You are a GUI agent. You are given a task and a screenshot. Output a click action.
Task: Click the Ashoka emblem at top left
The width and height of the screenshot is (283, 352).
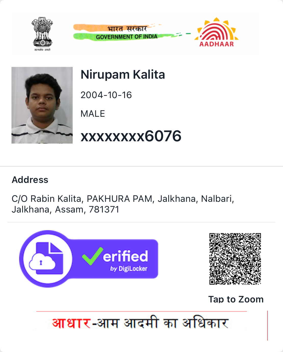42,34
